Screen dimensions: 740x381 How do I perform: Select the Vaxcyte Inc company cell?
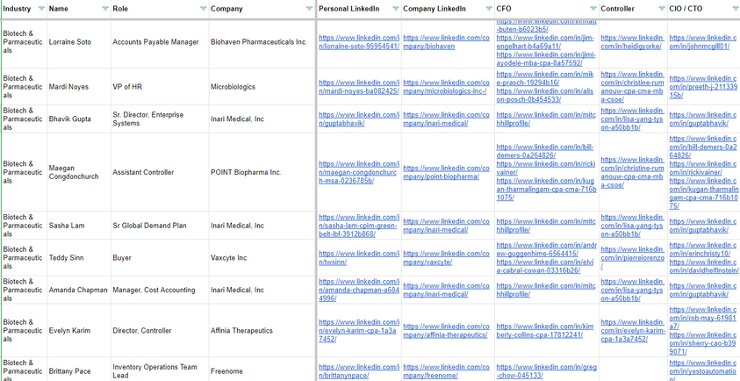click(262, 258)
